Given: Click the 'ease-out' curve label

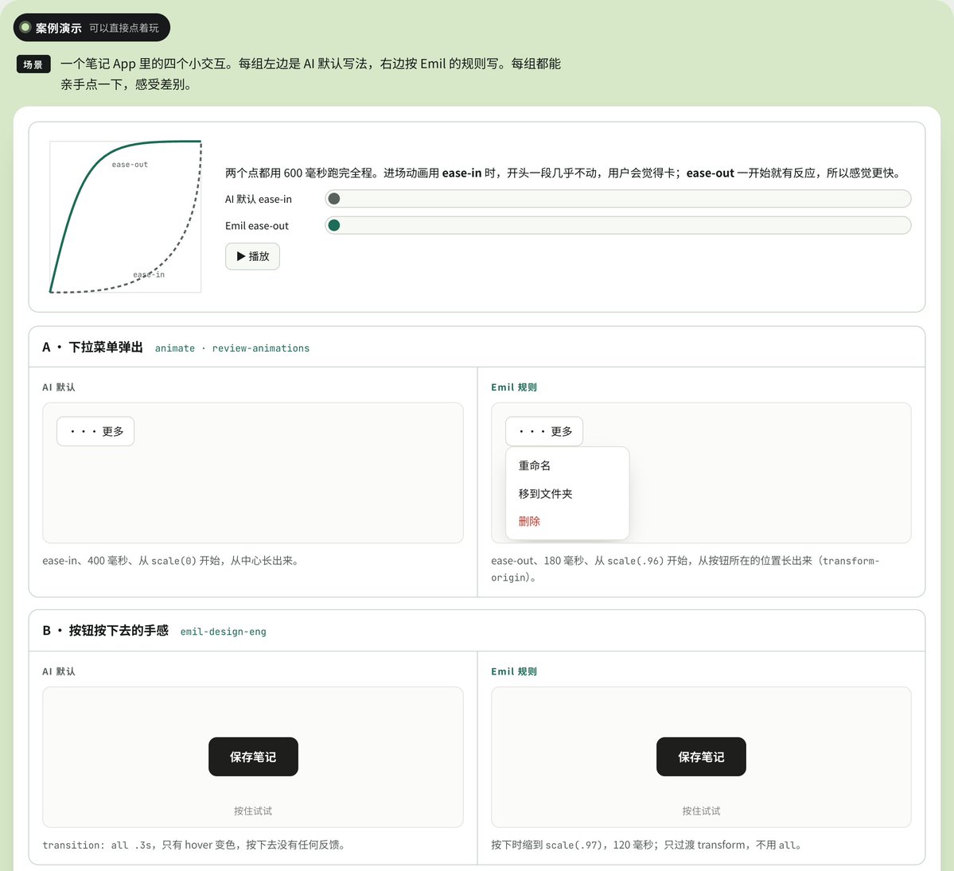Looking at the screenshot, I should [130, 164].
